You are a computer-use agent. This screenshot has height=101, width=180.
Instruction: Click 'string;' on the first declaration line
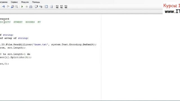click(8, 35)
